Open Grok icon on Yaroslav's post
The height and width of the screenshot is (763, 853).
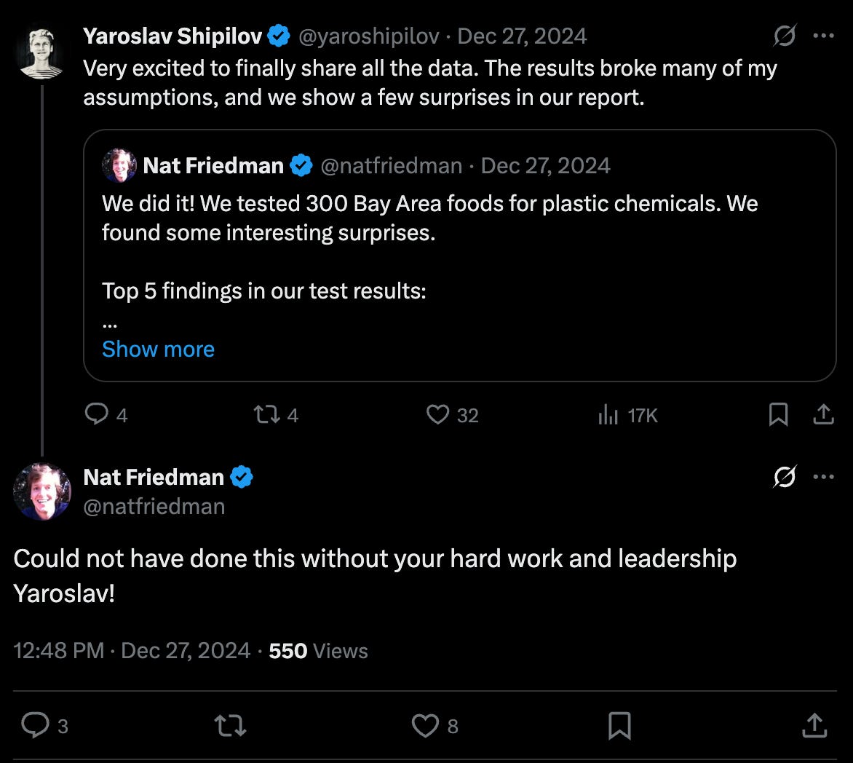pos(785,36)
